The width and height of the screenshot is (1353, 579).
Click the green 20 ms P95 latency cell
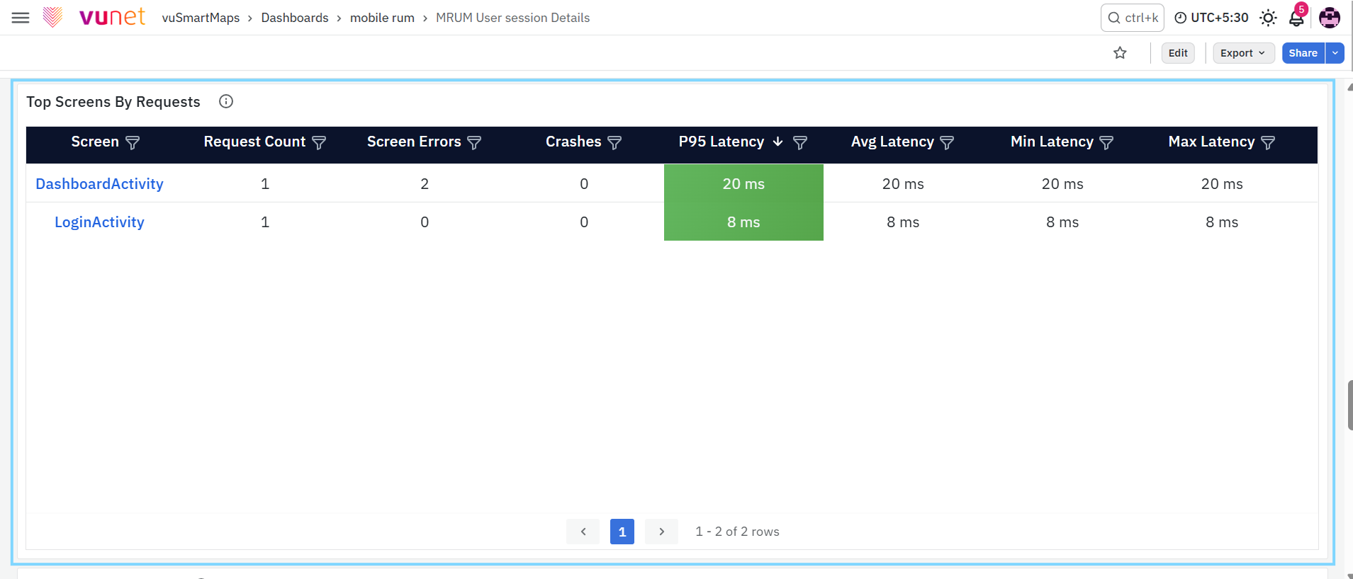743,183
